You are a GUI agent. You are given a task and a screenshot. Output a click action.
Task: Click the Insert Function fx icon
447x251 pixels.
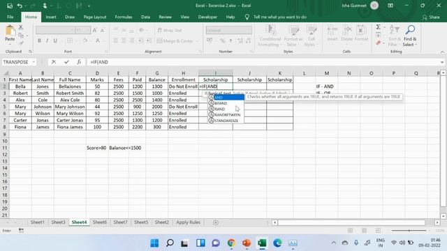[x=79, y=62]
